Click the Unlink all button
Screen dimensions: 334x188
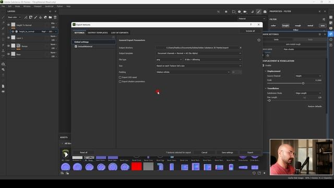pos(250,31)
